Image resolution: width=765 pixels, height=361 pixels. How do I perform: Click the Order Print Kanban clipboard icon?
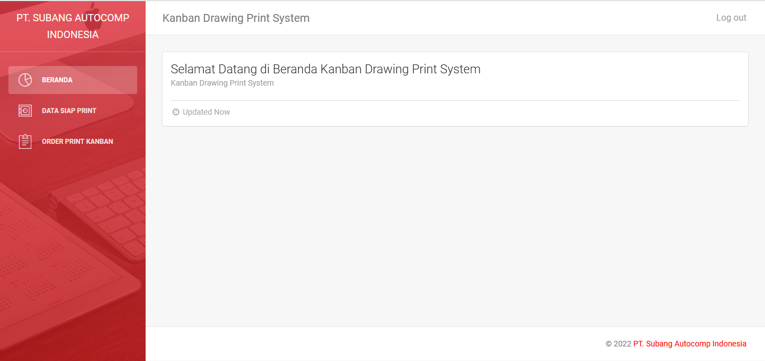pyautogui.click(x=25, y=142)
